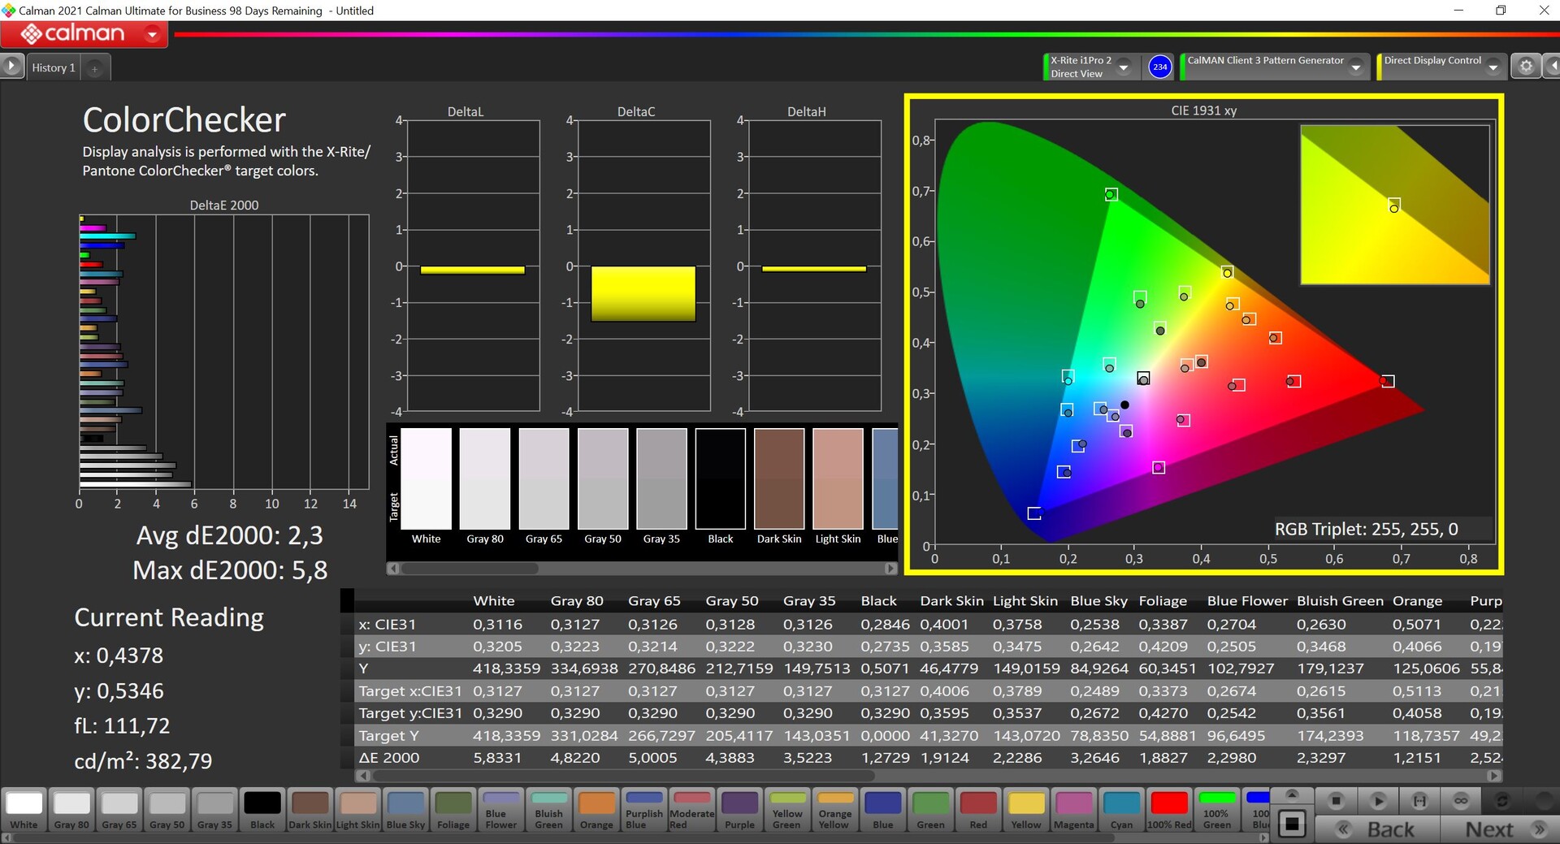Screen dimensions: 1560x844
Task: Click the bracketed single-read icon
Action: (x=1419, y=801)
